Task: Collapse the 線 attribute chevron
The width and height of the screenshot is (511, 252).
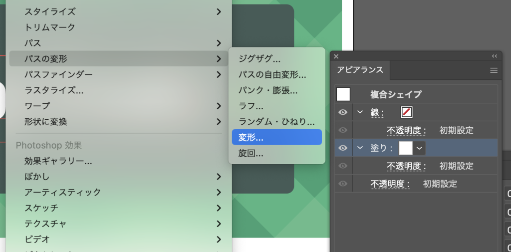Action: [x=360, y=112]
